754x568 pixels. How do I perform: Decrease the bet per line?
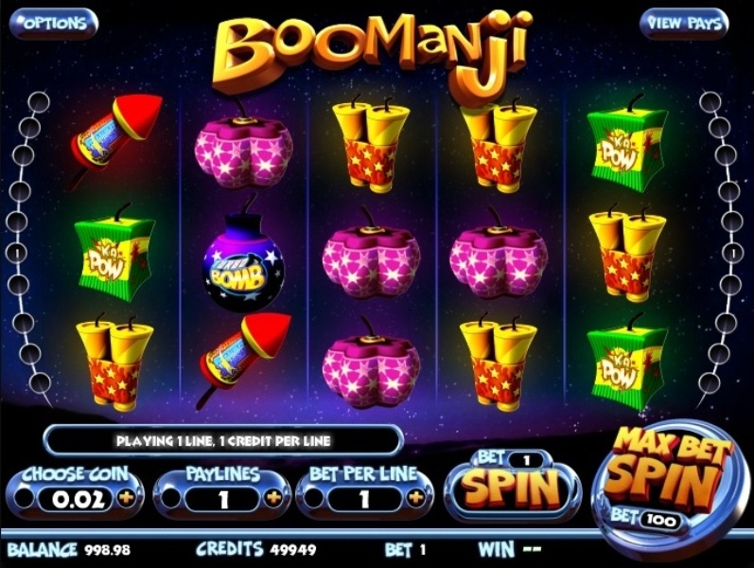[312, 498]
